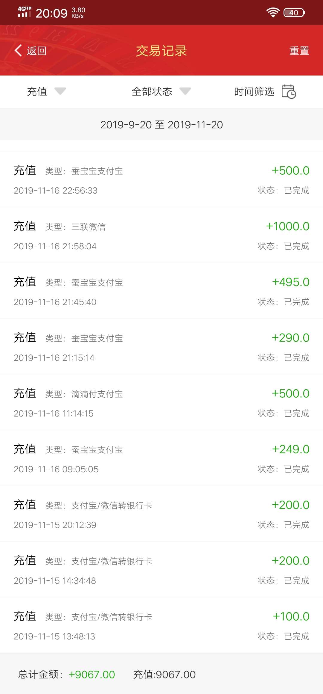Tap the 2019-9-20 至 2019-11-20 date range bar

click(x=161, y=124)
